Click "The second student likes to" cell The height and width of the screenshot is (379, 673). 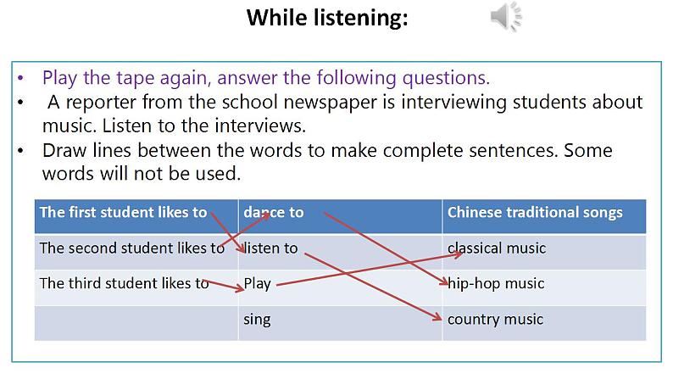point(132,248)
